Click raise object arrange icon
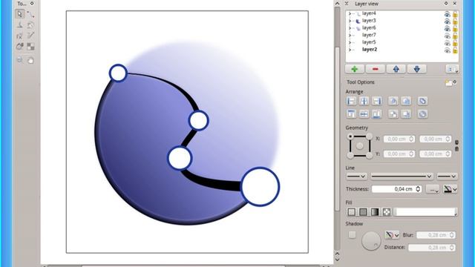 [406, 101]
